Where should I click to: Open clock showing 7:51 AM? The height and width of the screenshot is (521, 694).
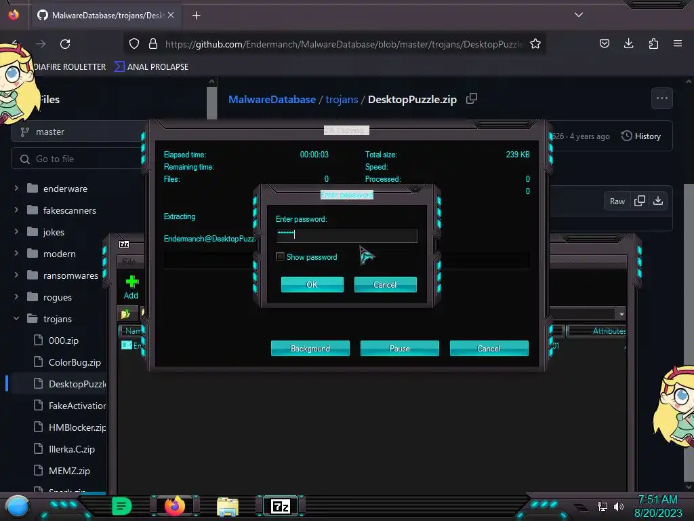[x=658, y=506]
